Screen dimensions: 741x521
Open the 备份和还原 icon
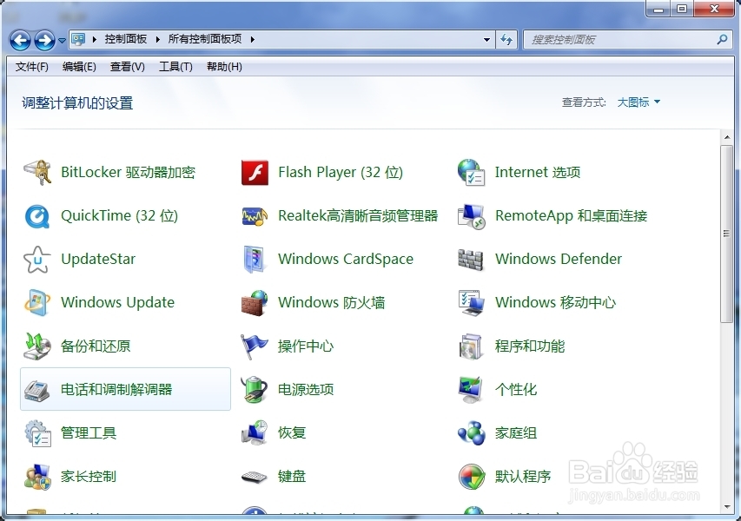coord(37,346)
